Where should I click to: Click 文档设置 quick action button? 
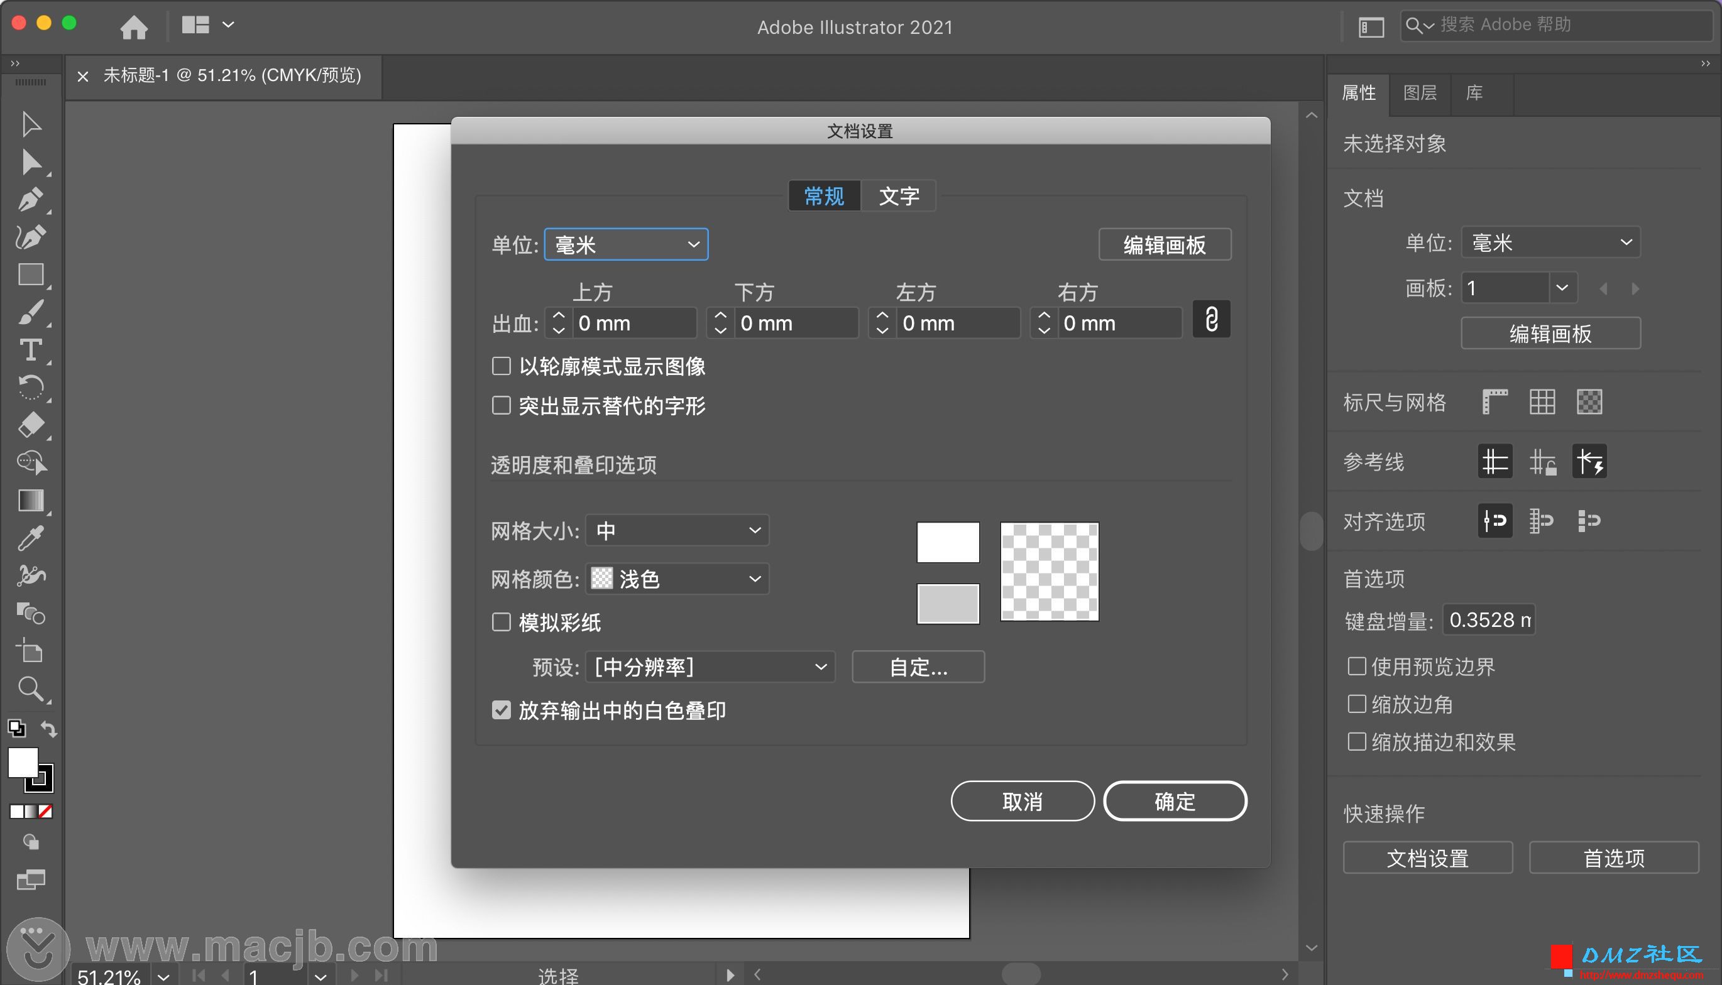point(1428,858)
